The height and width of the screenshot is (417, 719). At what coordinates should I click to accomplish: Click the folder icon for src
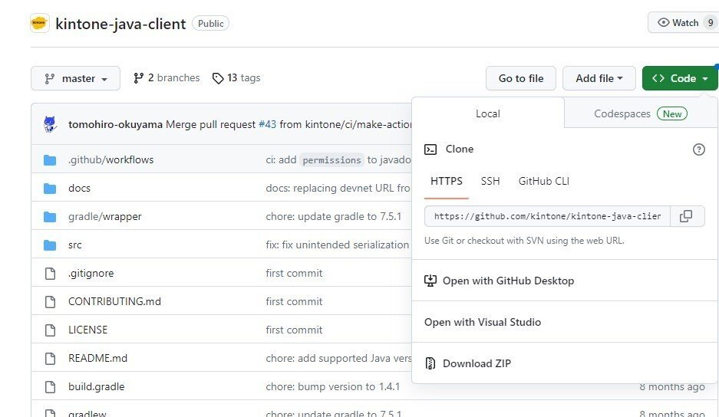(51, 245)
